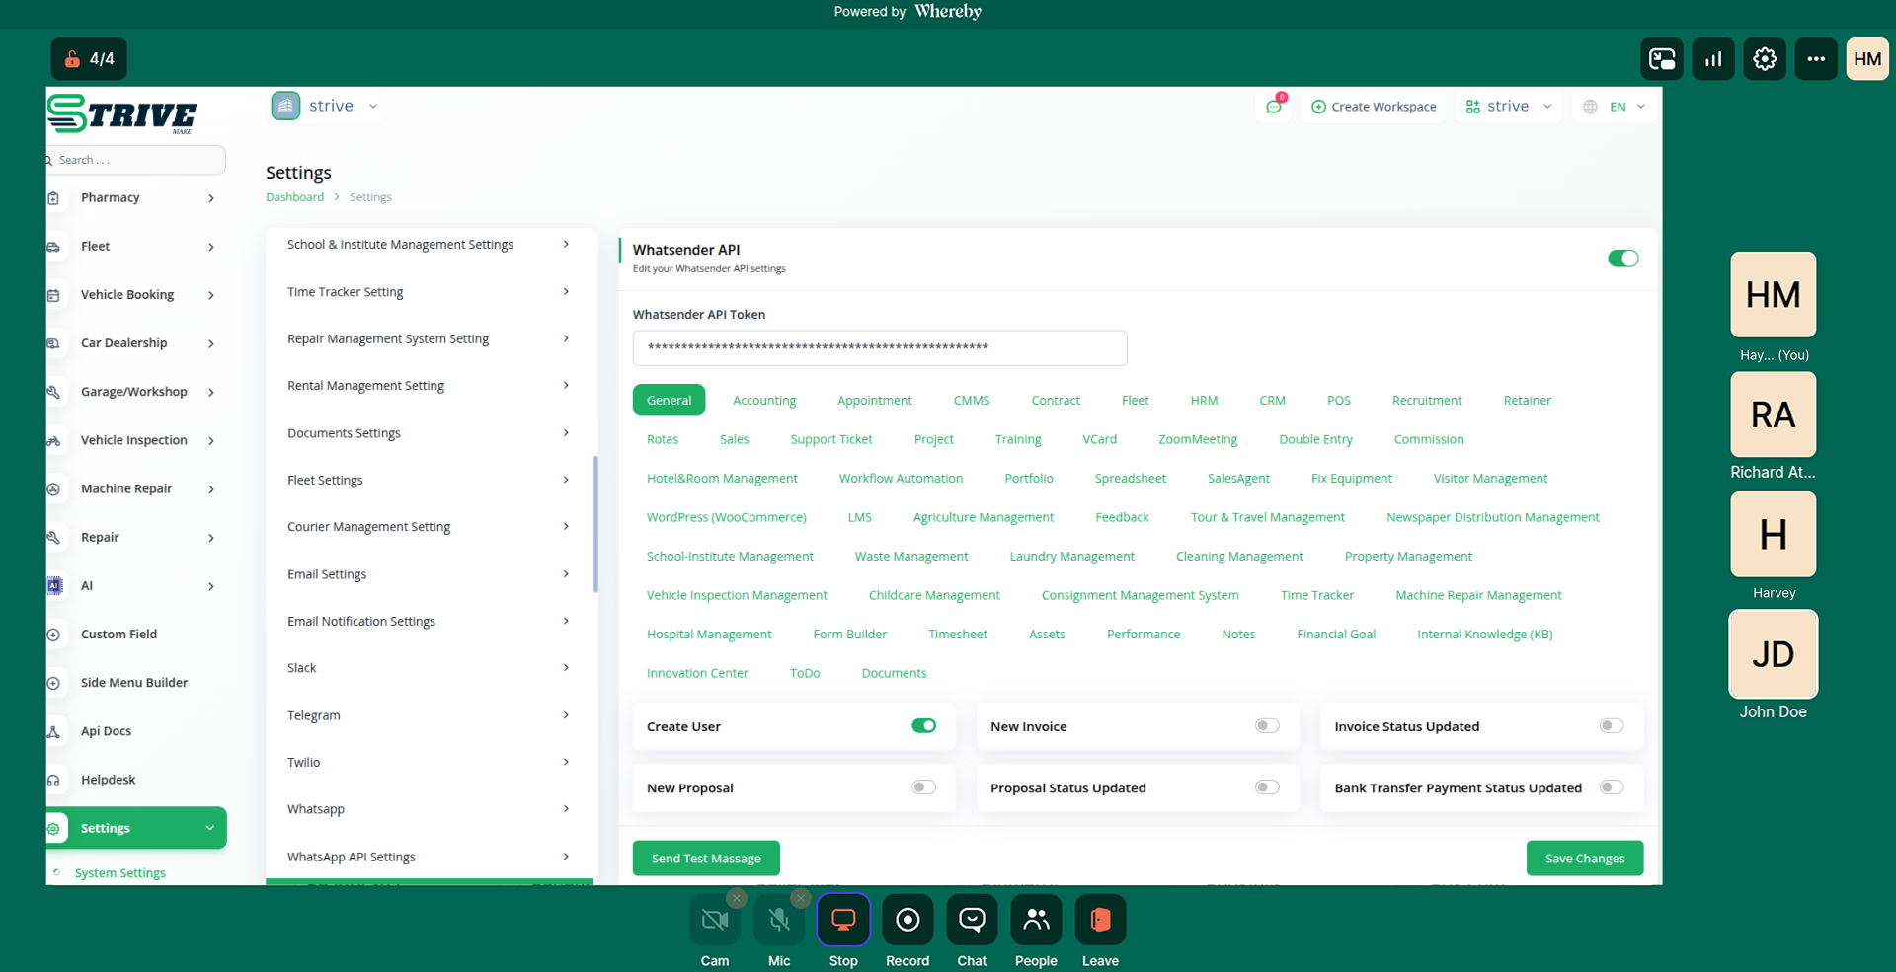Viewport: 1896px width, 972px height.
Task: Switch to the Accounting tab
Action: 764,401
